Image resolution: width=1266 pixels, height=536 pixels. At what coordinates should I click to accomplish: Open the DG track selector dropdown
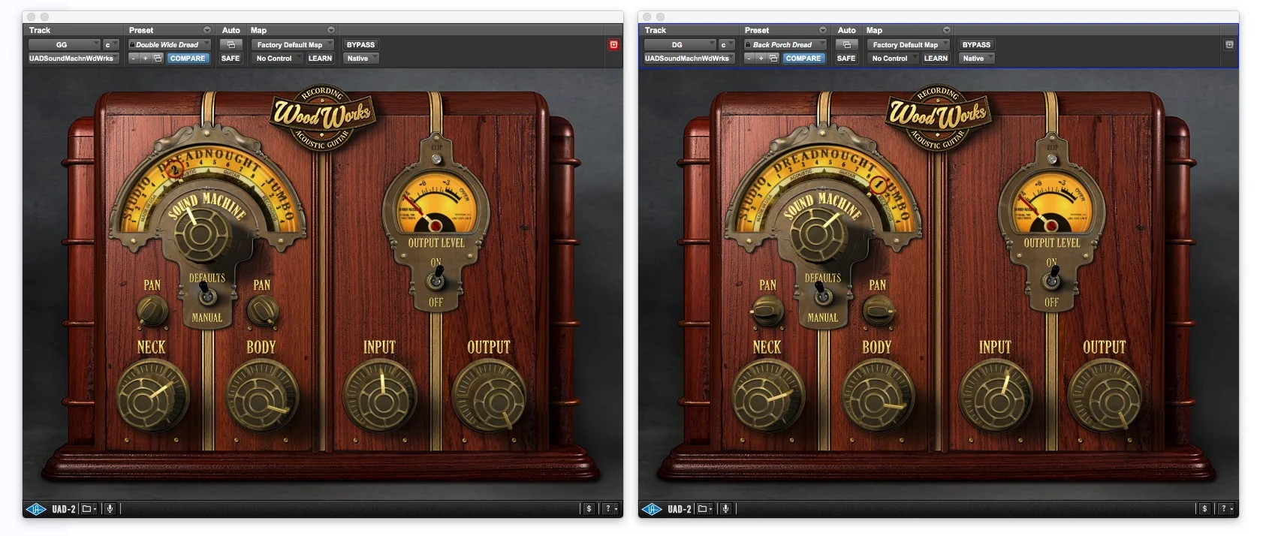(x=680, y=45)
